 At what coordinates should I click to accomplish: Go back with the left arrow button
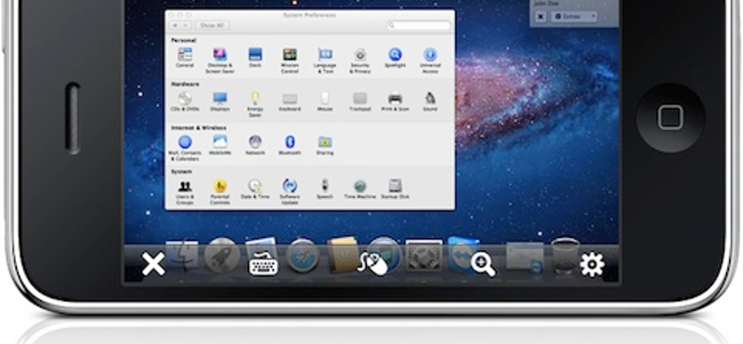click(176, 25)
